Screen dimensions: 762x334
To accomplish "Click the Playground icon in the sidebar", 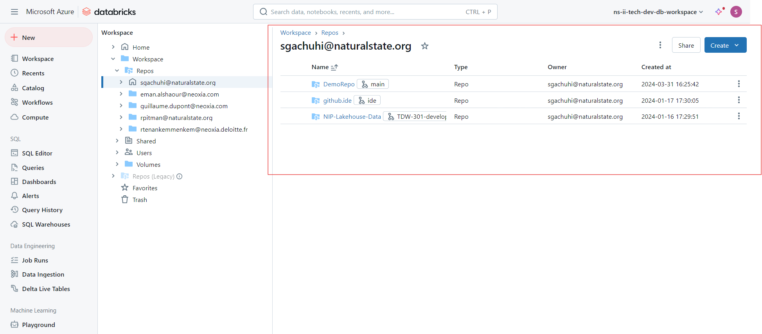I will 14,325.
